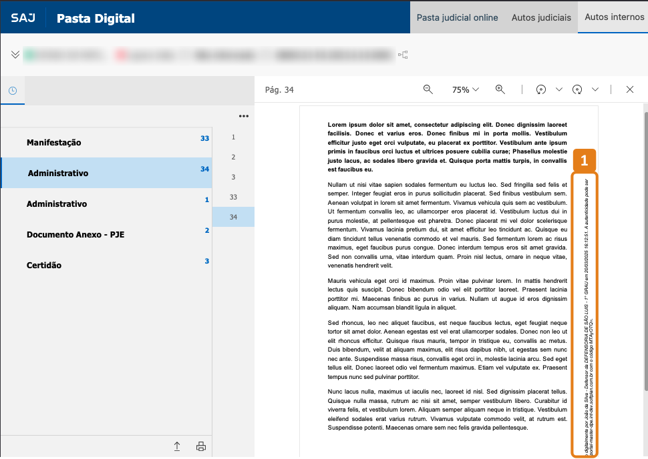Viewport: 648px width, 459px height.
Task: Click the blue page number 33 beside Manifestação
Action: pos(204,138)
